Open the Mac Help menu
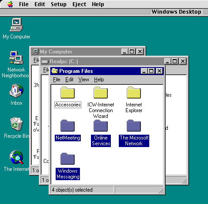The width and height of the screenshot is (208, 204). (x=98, y=4)
